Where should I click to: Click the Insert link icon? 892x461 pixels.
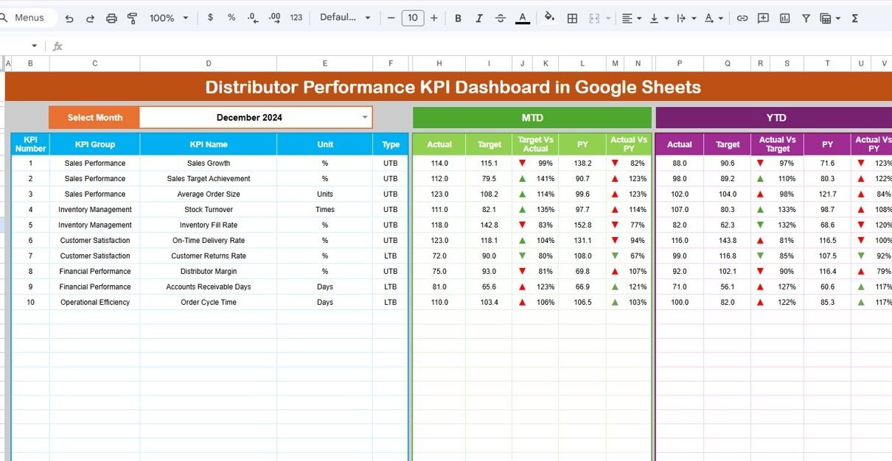coord(742,18)
